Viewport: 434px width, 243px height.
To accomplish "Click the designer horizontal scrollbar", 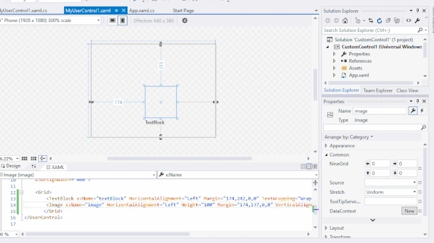I will click(180, 158).
